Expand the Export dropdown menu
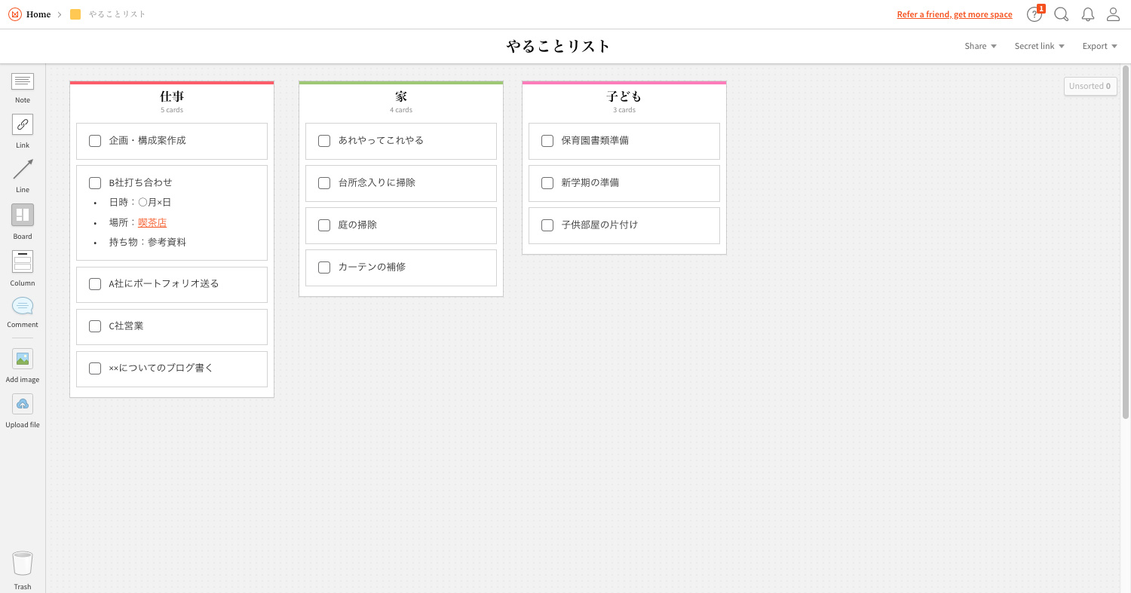 click(1099, 46)
